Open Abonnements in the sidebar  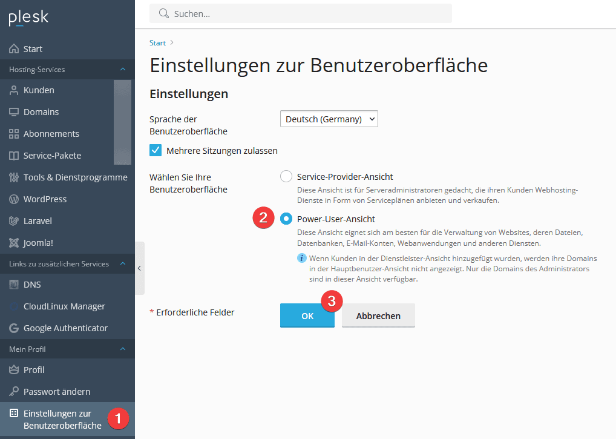pyautogui.click(x=51, y=134)
